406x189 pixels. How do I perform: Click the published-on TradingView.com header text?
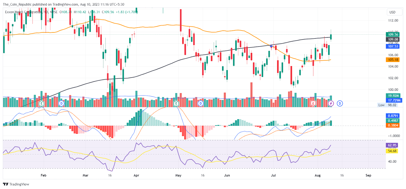tap(63, 4)
